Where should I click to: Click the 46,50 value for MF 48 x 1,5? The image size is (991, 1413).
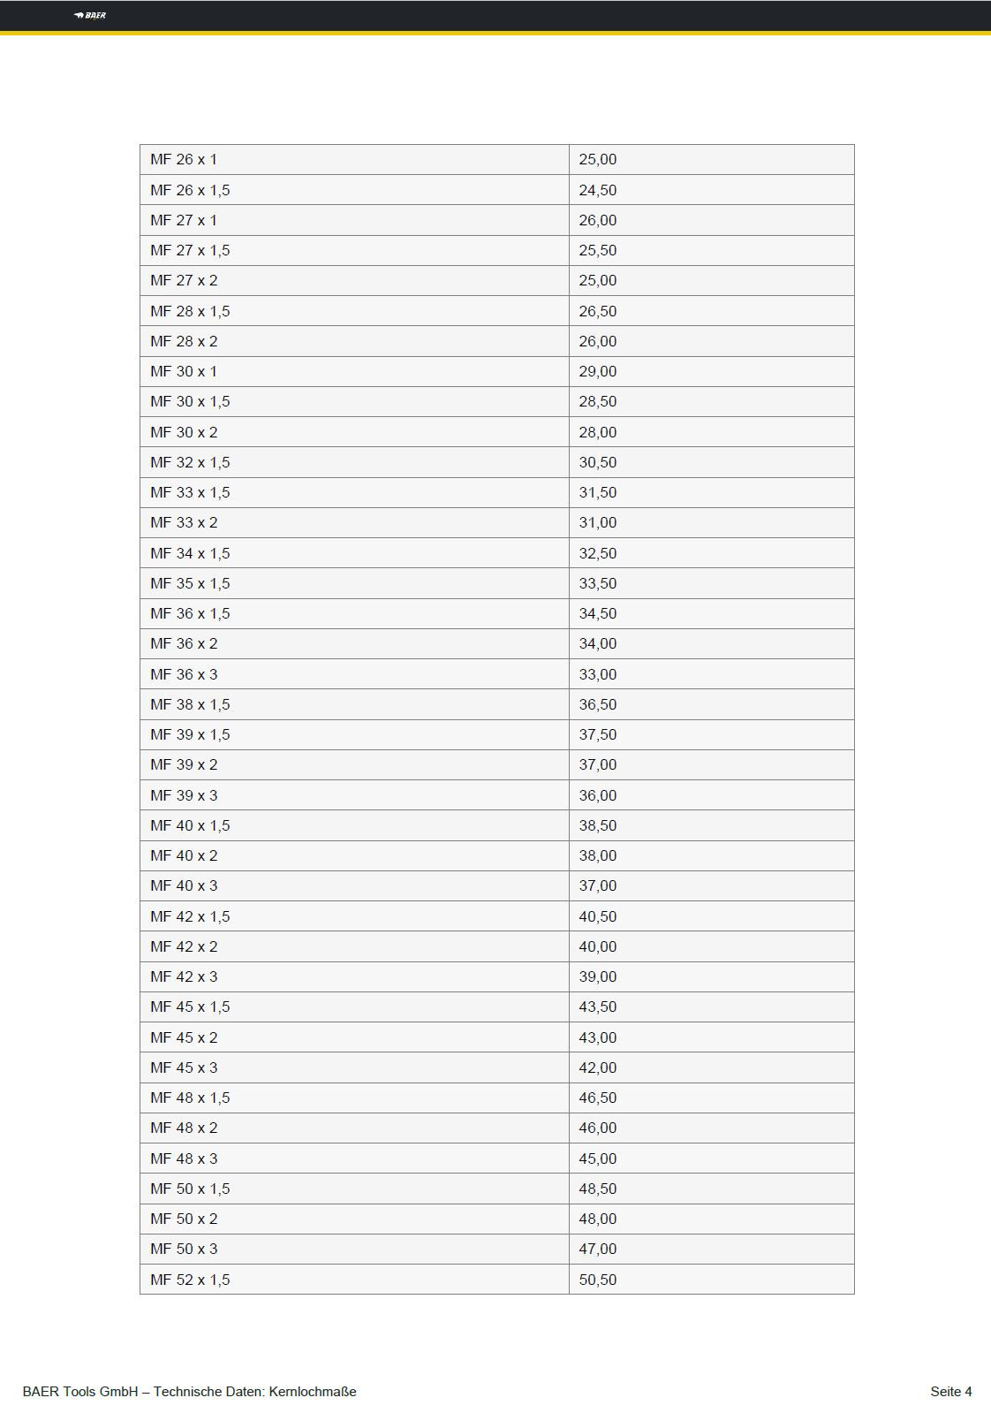[598, 1098]
